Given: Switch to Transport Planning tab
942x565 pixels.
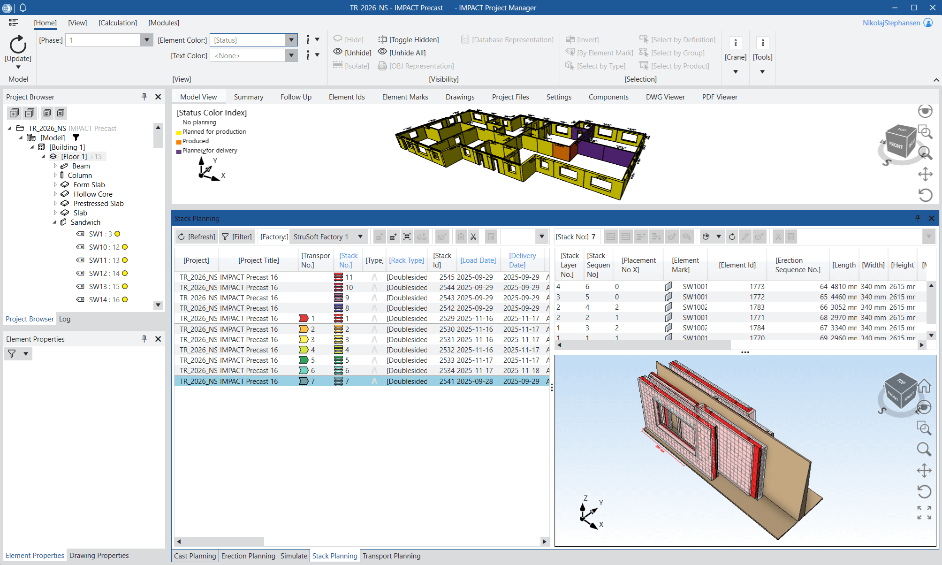Looking at the screenshot, I should coord(391,556).
